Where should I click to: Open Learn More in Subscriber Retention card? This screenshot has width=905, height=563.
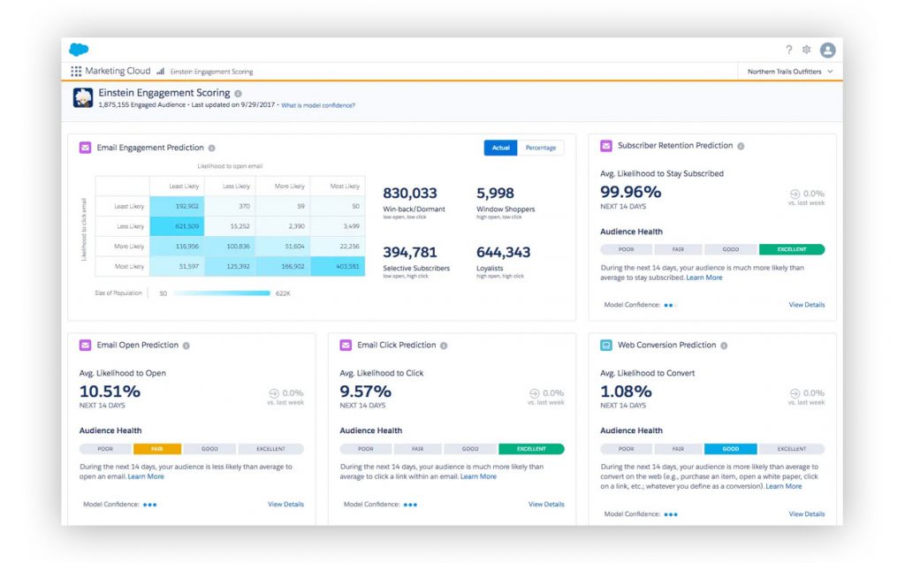[x=704, y=278]
